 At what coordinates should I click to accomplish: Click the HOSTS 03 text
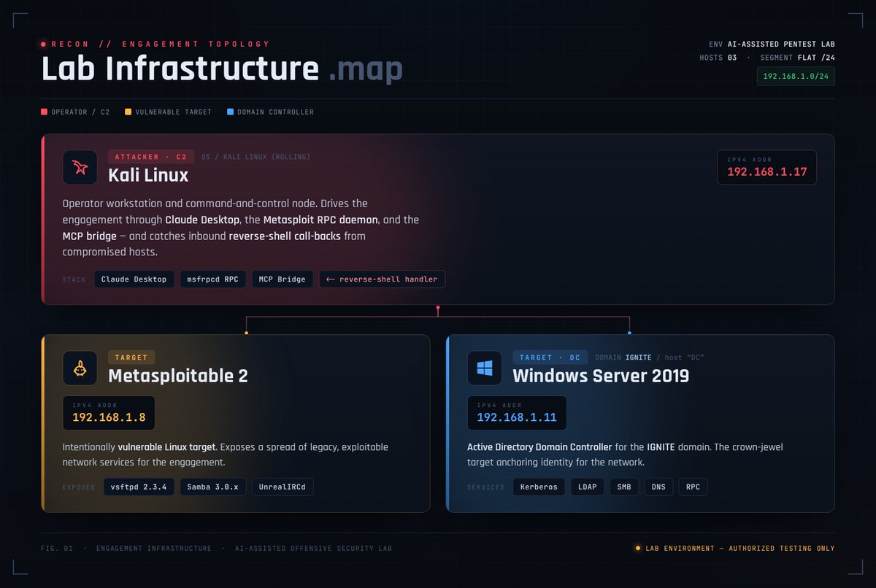tap(718, 57)
